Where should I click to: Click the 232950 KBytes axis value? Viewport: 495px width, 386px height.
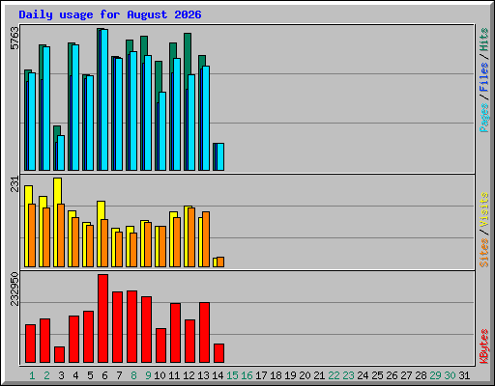coord(15,289)
